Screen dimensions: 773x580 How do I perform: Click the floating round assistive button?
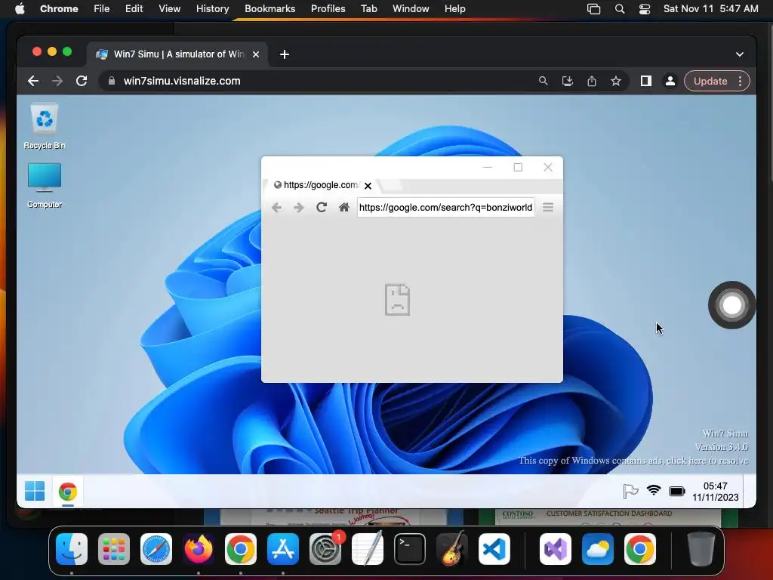pos(731,305)
